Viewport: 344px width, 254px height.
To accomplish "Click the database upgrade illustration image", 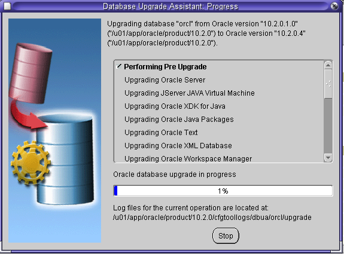I will point(54,131).
